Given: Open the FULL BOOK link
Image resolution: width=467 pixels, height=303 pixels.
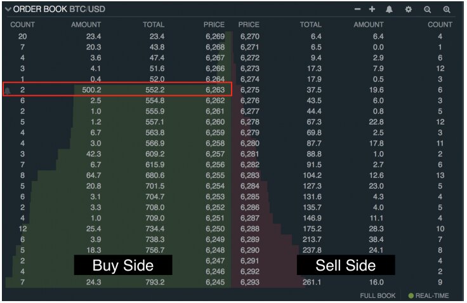Looking at the screenshot, I should (x=378, y=295).
